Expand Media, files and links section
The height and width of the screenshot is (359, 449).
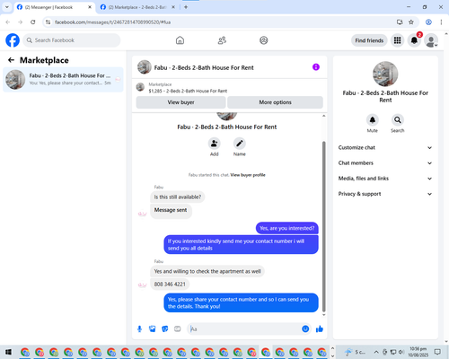coord(385,179)
